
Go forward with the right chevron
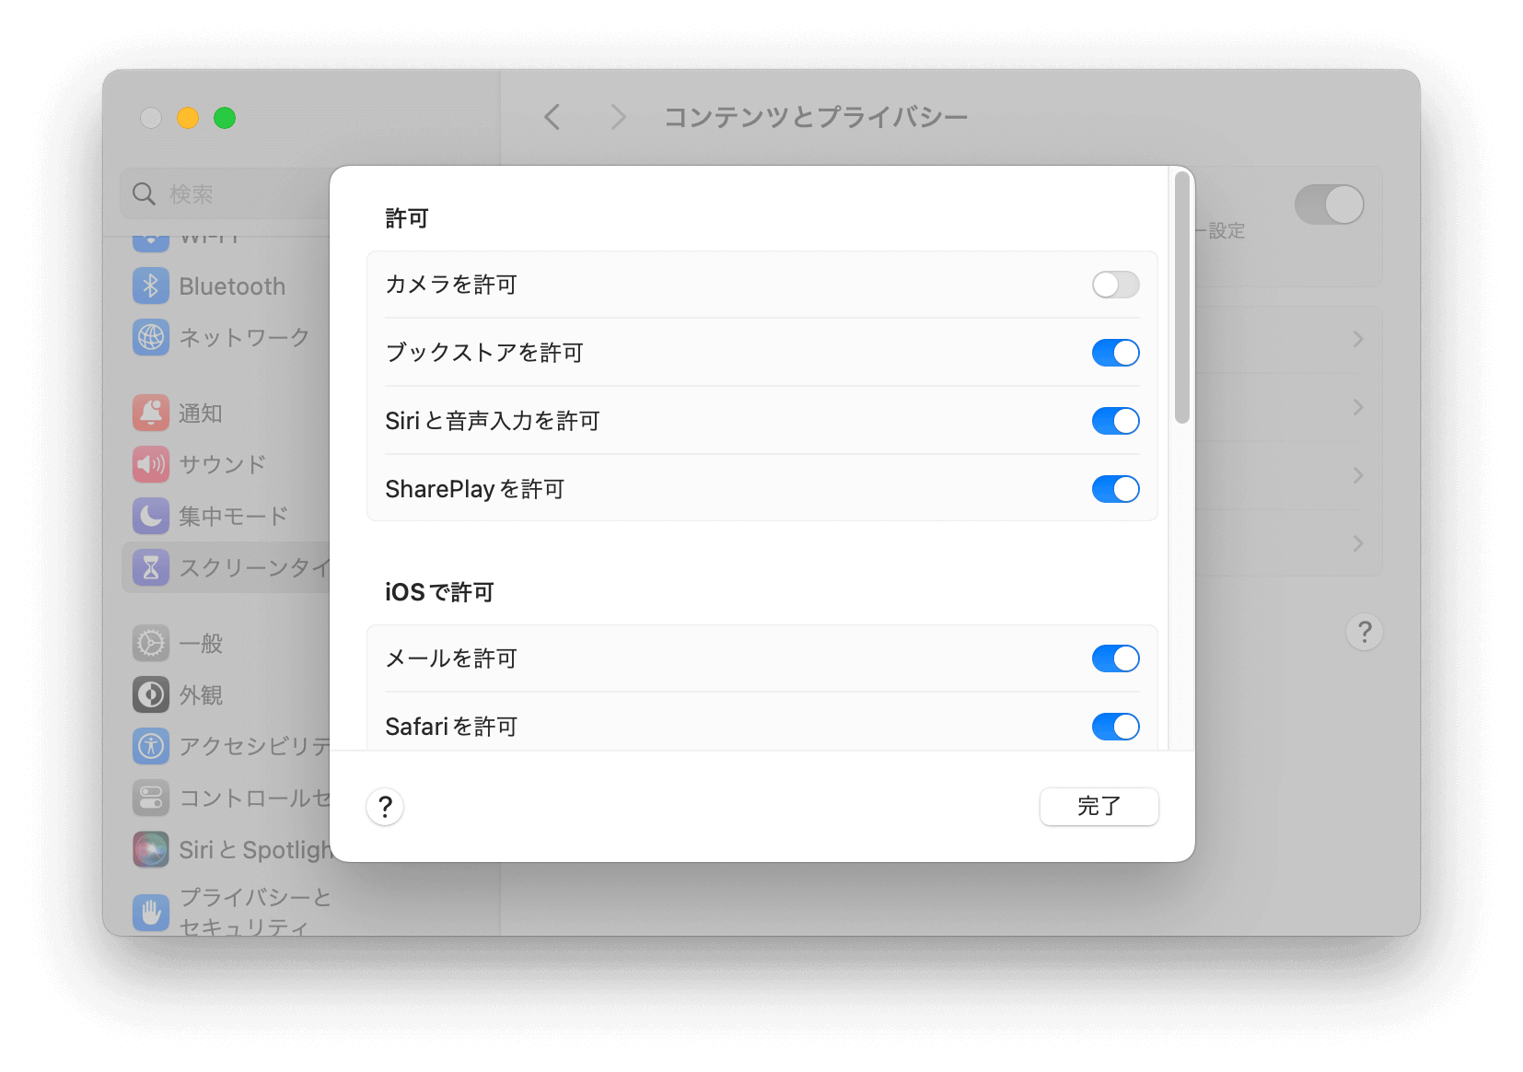(618, 117)
